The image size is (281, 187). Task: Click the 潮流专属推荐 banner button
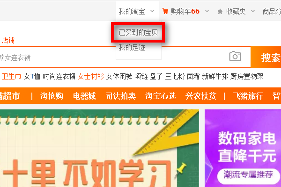click(249, 175)
